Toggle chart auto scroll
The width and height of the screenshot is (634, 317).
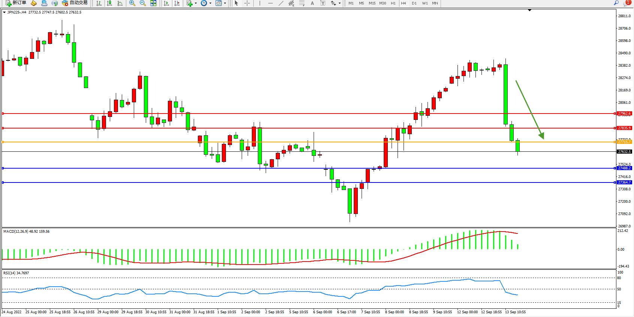click(x=166, y=3)
